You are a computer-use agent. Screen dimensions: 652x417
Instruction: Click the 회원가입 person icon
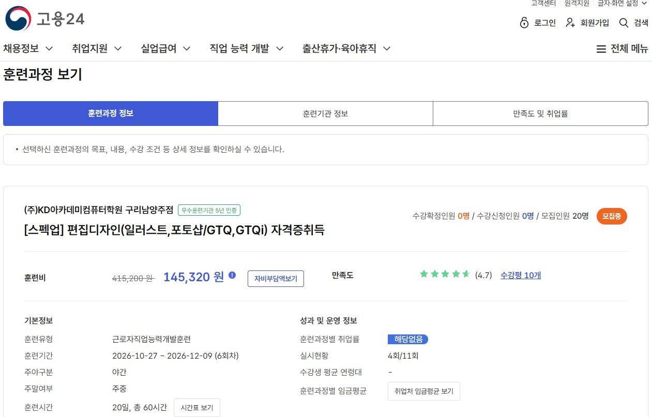(570, 23)
